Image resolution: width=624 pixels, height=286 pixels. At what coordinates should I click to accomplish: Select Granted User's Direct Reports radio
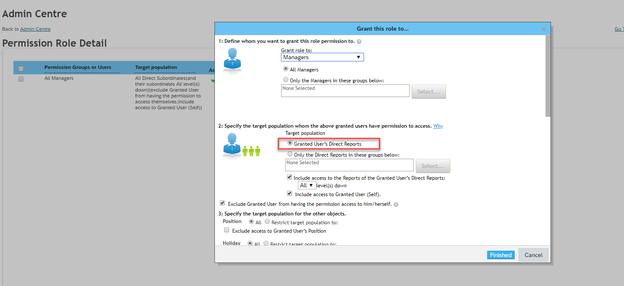point(290,143)
